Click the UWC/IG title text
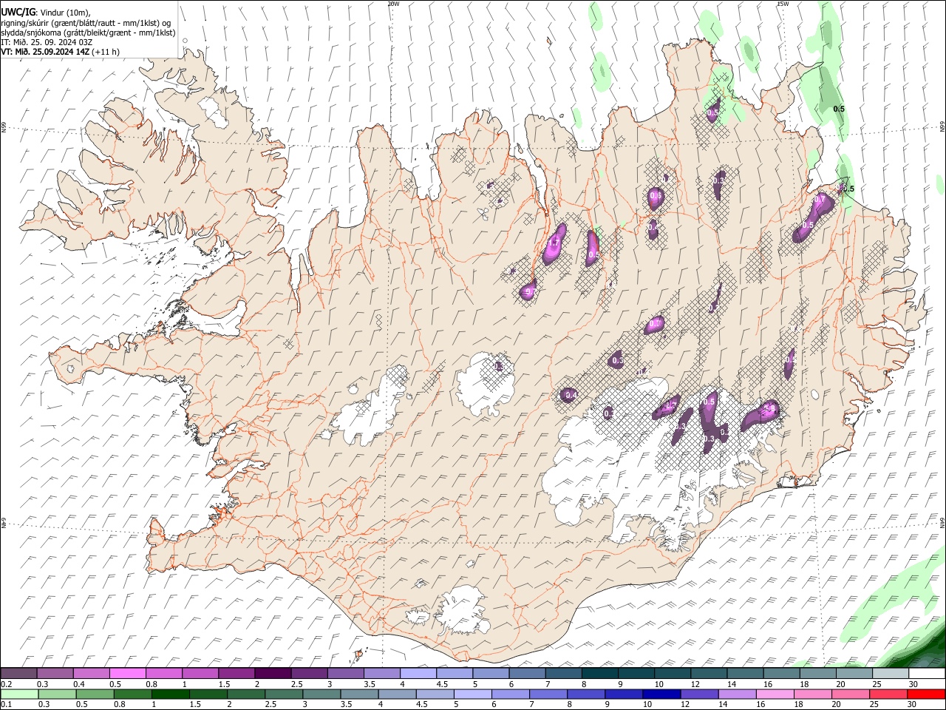 (x=18, y=12)
